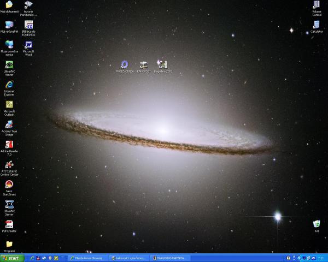Screen dimensions: 328x262
Task: Click the system tray clock
Action: coord(320,258)
